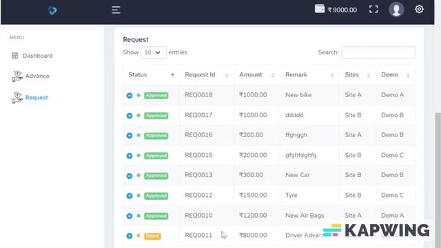Toggle the hamburger sidebar menu
Screen dimensions: 441x248
click(x=116, y=10)
